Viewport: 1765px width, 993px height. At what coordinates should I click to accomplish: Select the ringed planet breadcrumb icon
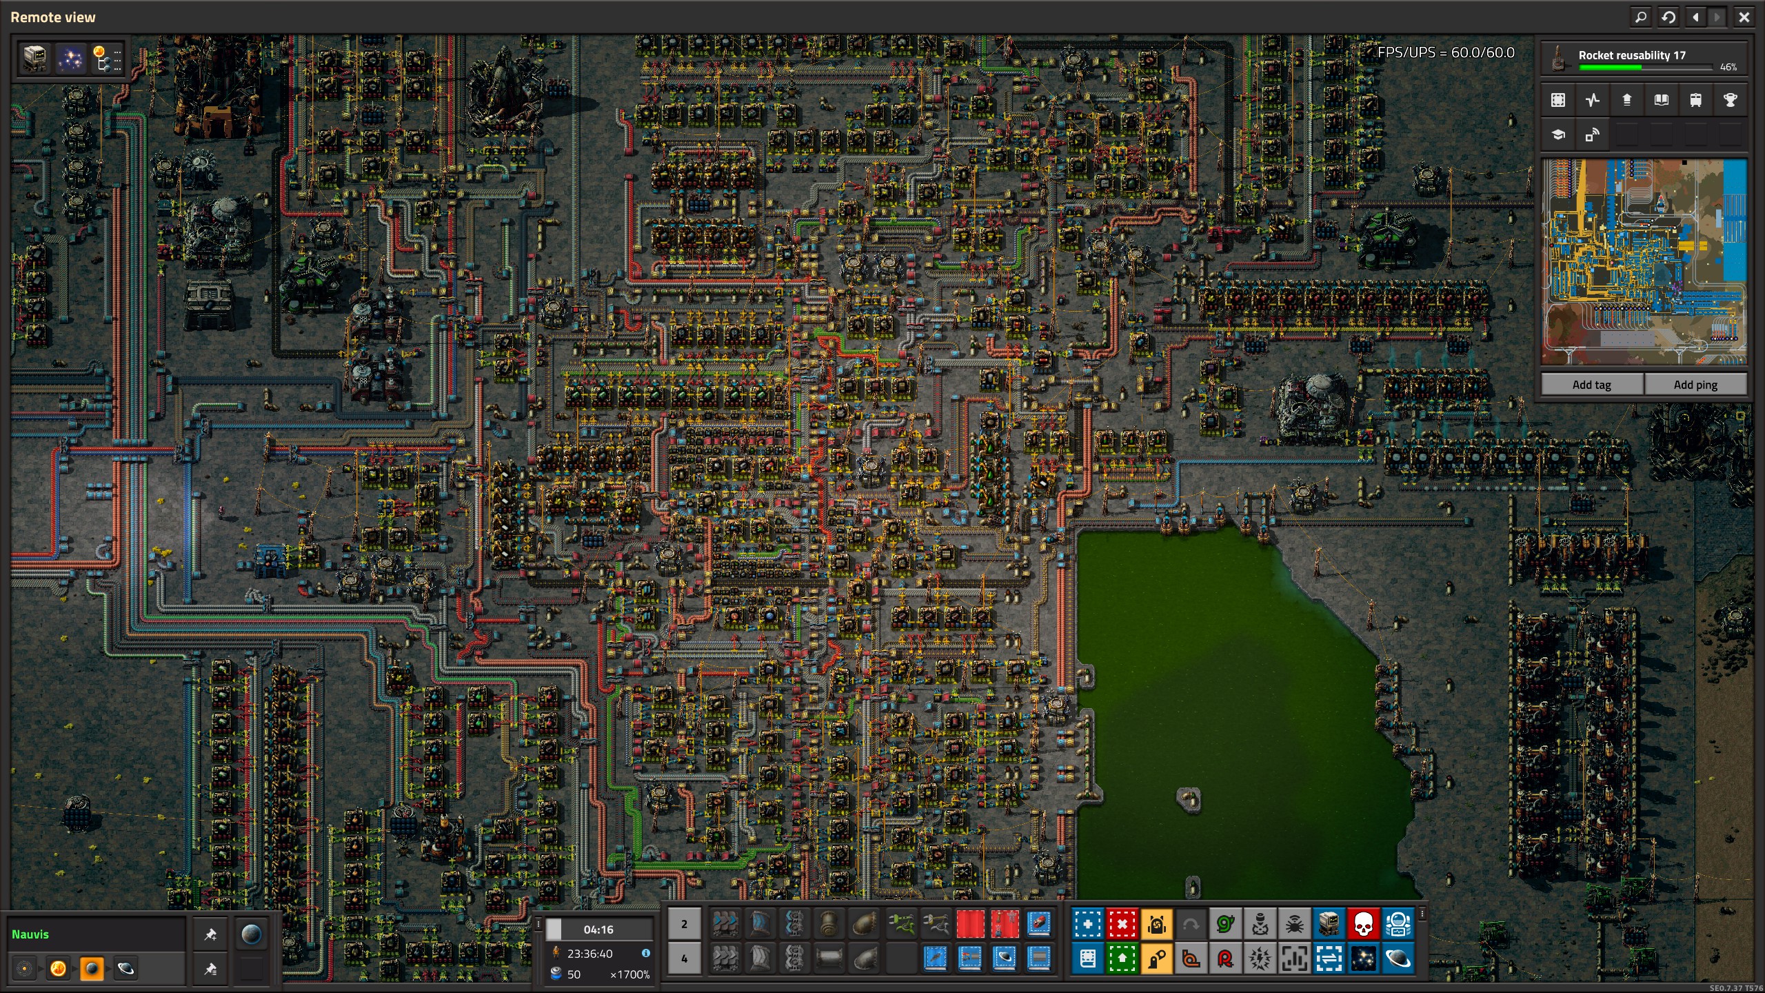click(x=125, y=969)
